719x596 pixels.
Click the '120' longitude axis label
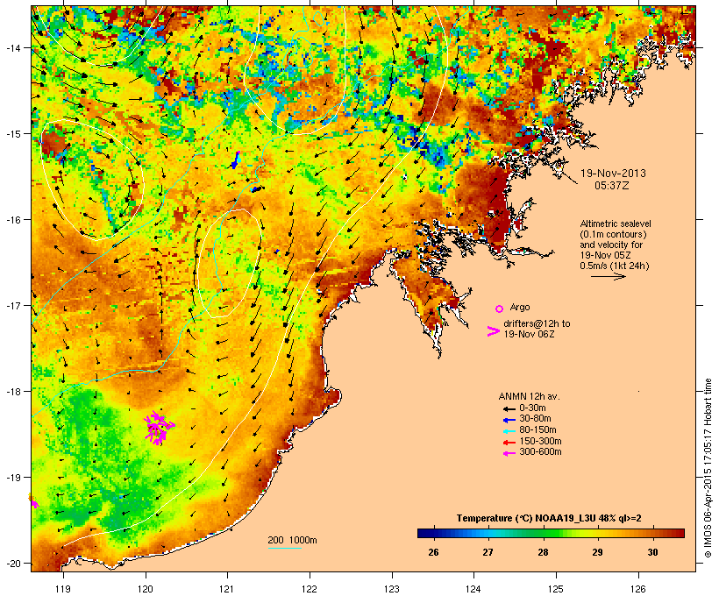146,589
